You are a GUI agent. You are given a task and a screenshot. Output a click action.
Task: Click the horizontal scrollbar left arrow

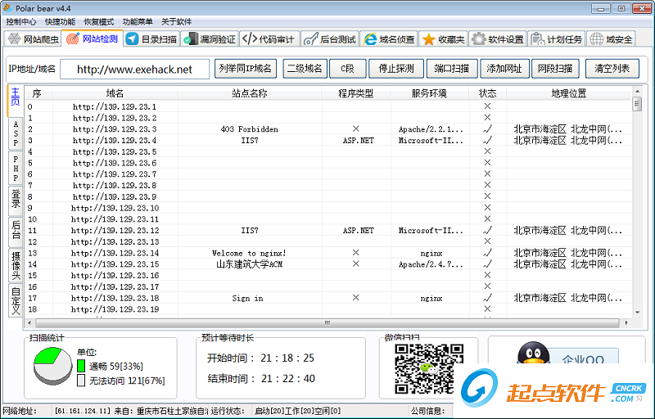[29, 322]
